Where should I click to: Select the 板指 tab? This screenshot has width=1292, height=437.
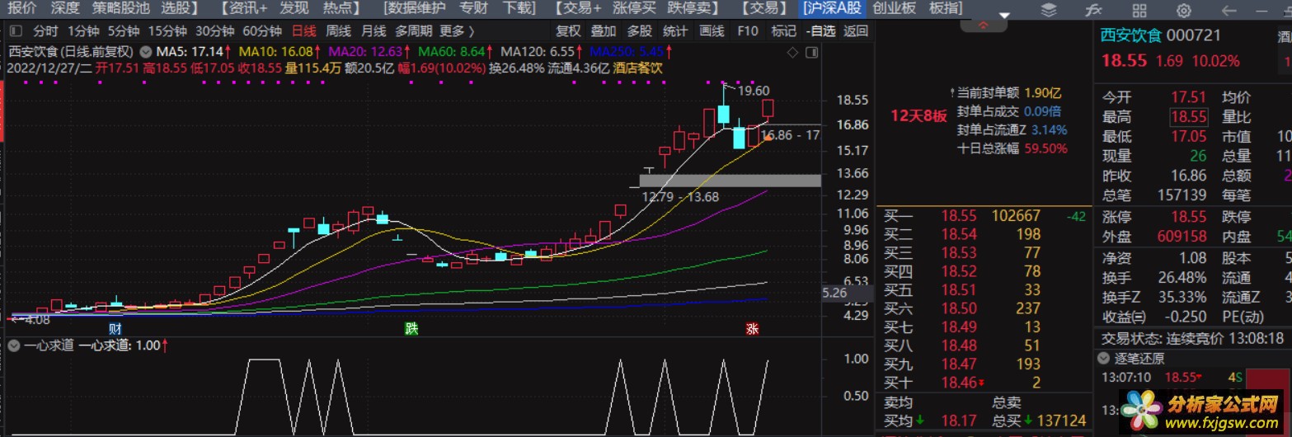(946, 8)
